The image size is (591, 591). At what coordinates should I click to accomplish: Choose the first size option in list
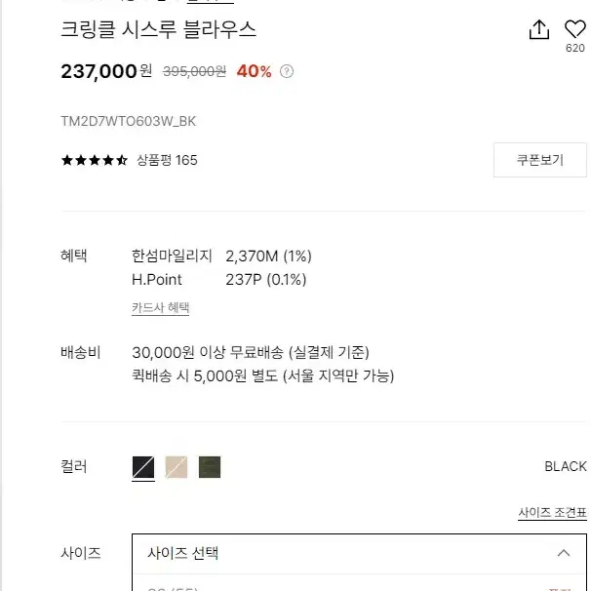point(359,586)
